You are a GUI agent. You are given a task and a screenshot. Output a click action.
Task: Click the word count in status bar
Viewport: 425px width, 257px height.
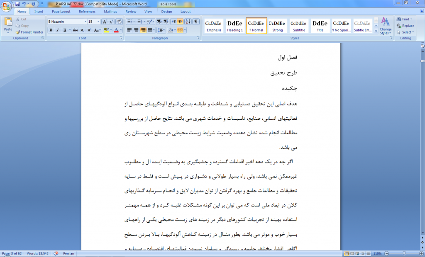tap(37, 253)
